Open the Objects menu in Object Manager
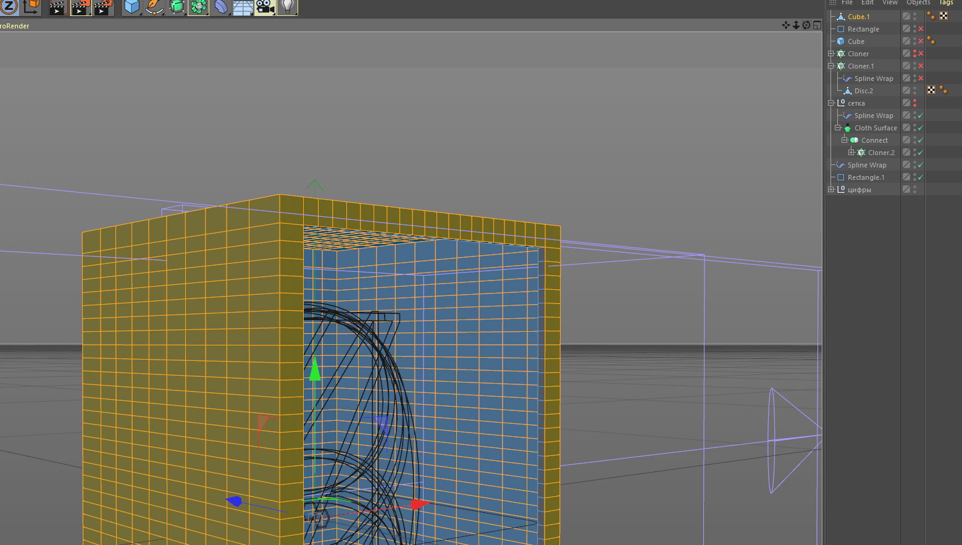 (918, 2)
